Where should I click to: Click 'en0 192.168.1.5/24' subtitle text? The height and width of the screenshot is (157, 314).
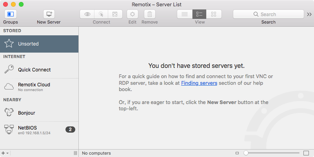click(x=34, y=133)
